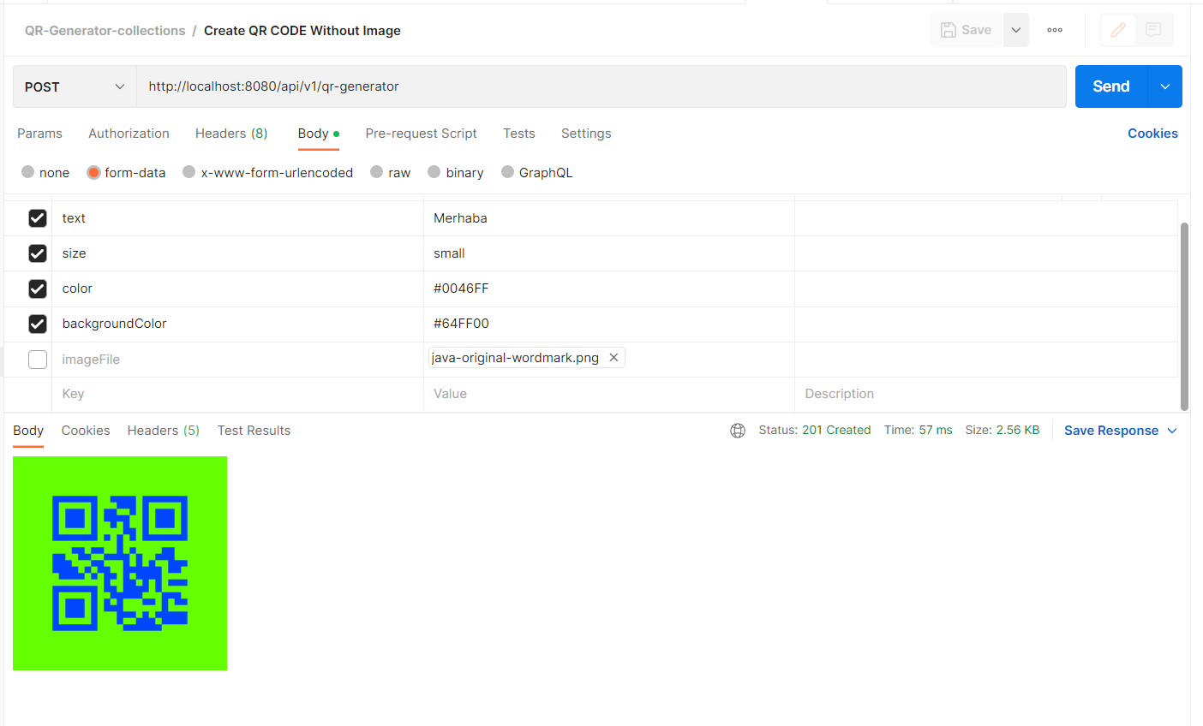Uncheck the color parameter row

pos(38,289)
